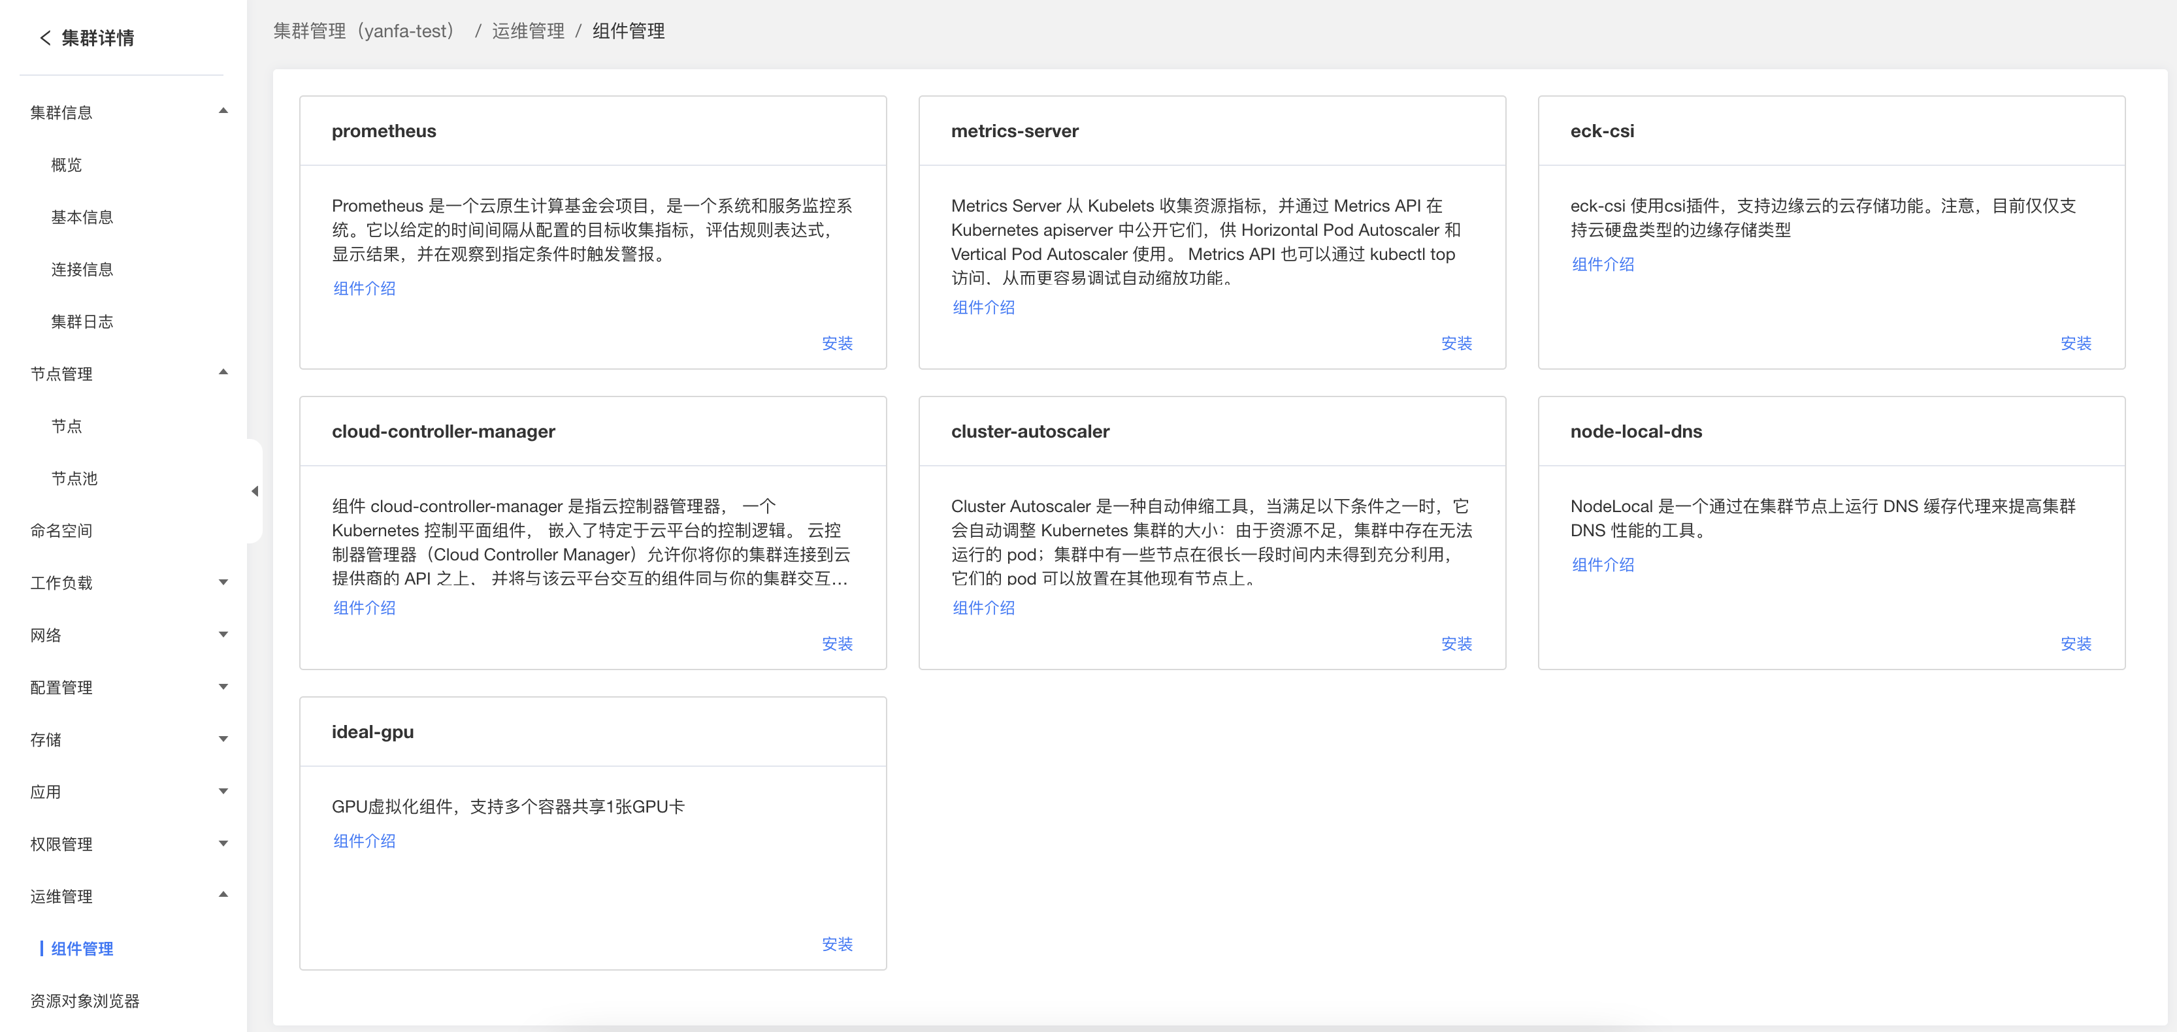
Task: Open the 节点池 sidebar item
Action: [x=74, y=479]
